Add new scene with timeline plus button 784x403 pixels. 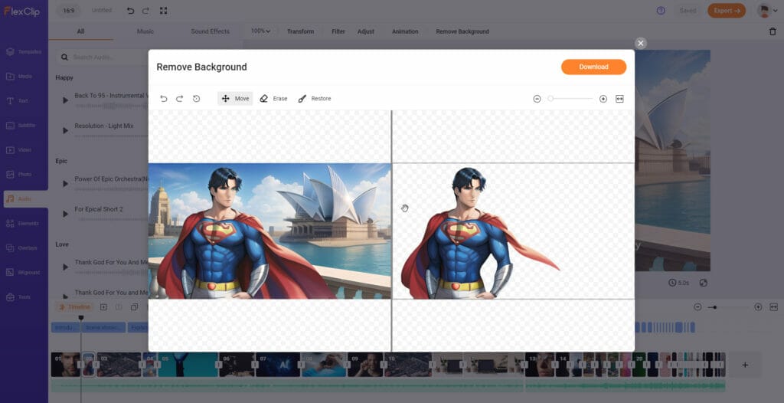[744, 365]
